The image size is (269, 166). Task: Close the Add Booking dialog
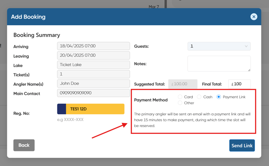point(253,16)
